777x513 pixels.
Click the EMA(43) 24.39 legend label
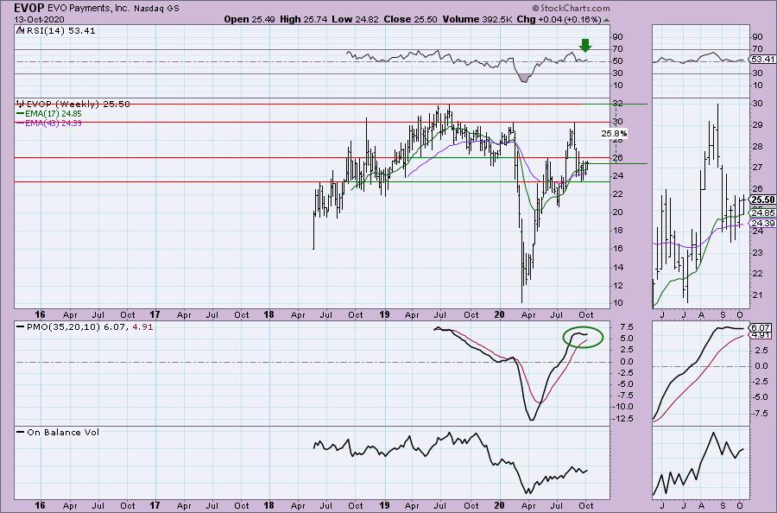[53, 123]
